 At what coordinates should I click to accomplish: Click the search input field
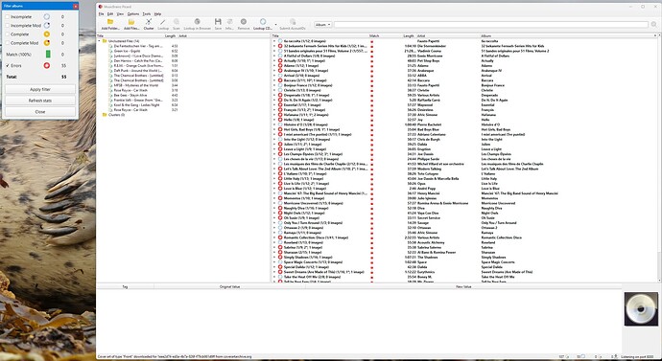click(491, 25)
